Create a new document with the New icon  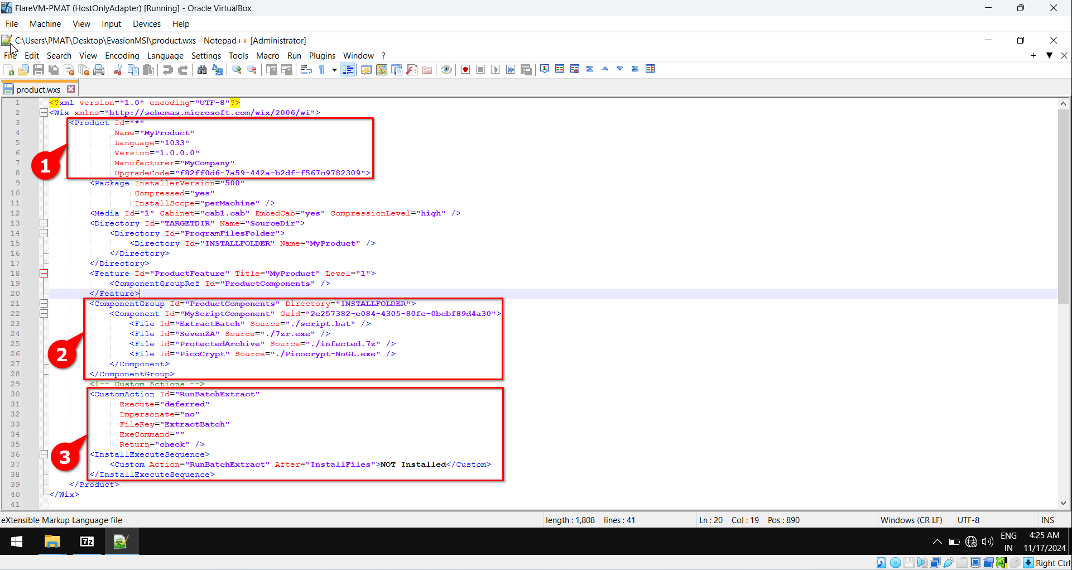[x=9, y=70]
